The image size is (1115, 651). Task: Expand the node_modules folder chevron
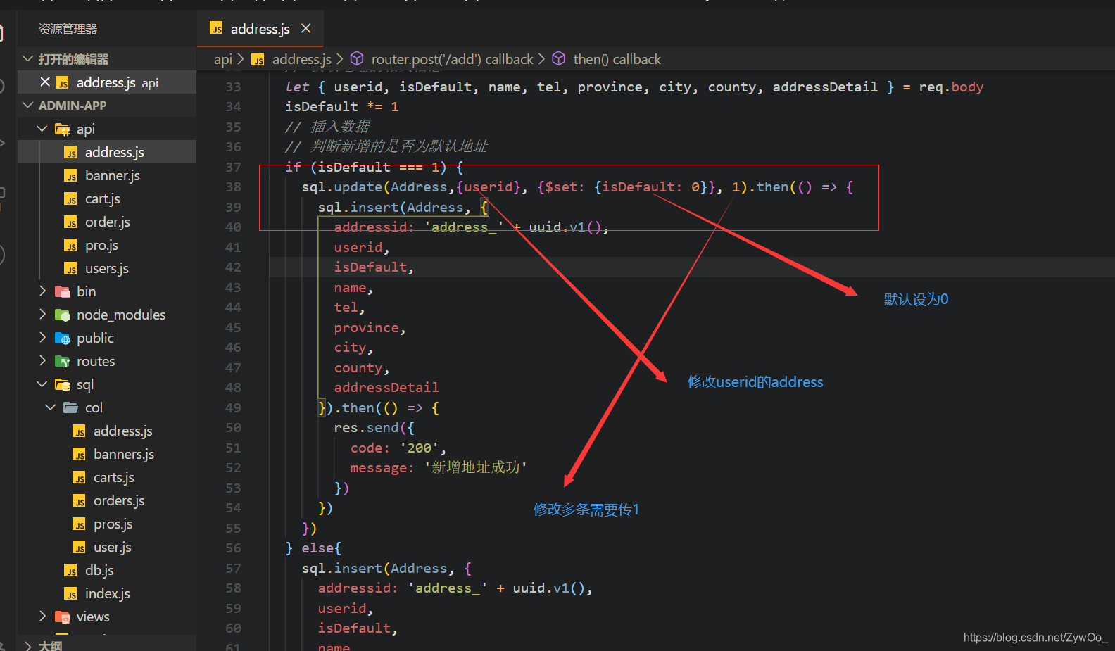[42, 315]
